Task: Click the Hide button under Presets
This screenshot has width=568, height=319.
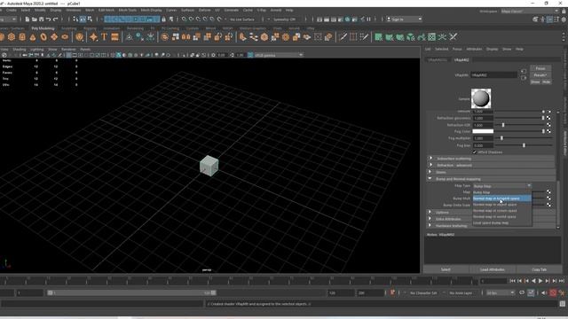Action: (547, 82)
